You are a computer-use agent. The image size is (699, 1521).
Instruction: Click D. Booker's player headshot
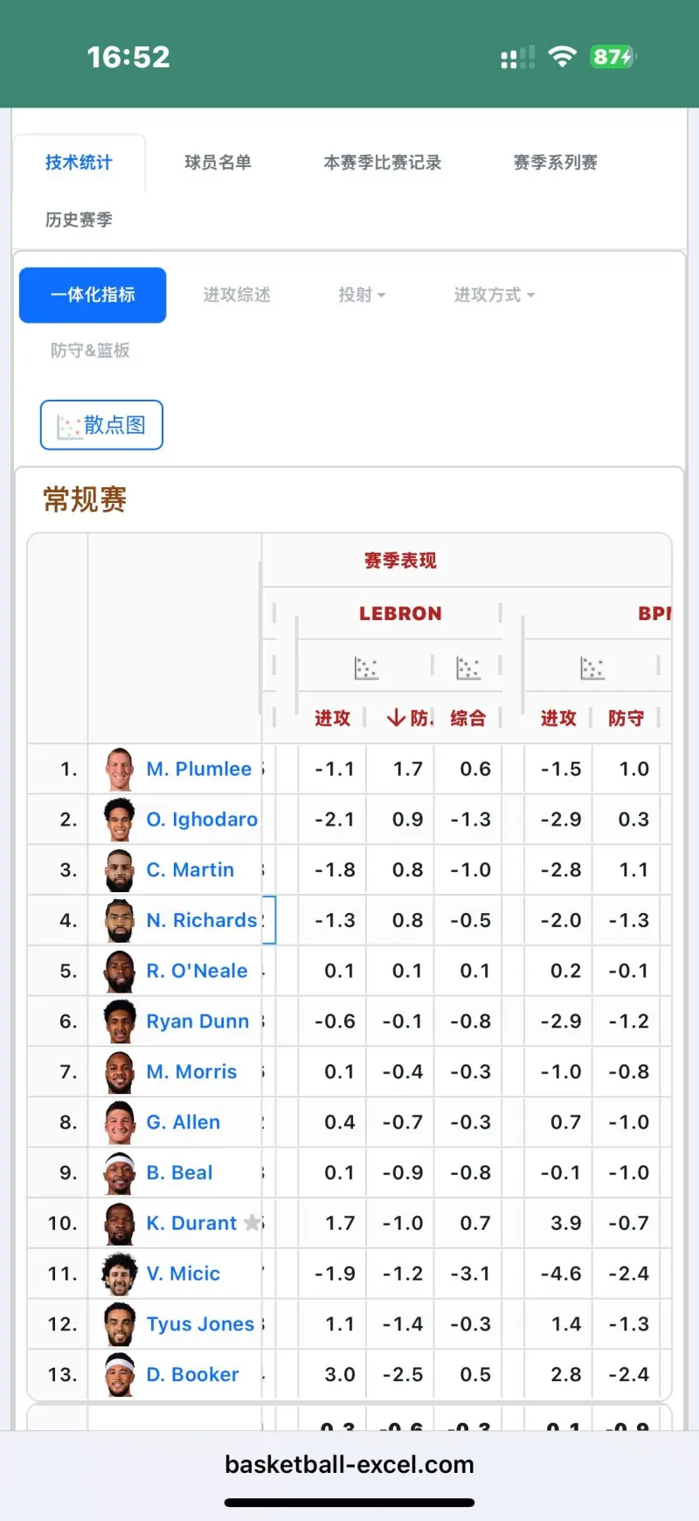pos(119,1374)
